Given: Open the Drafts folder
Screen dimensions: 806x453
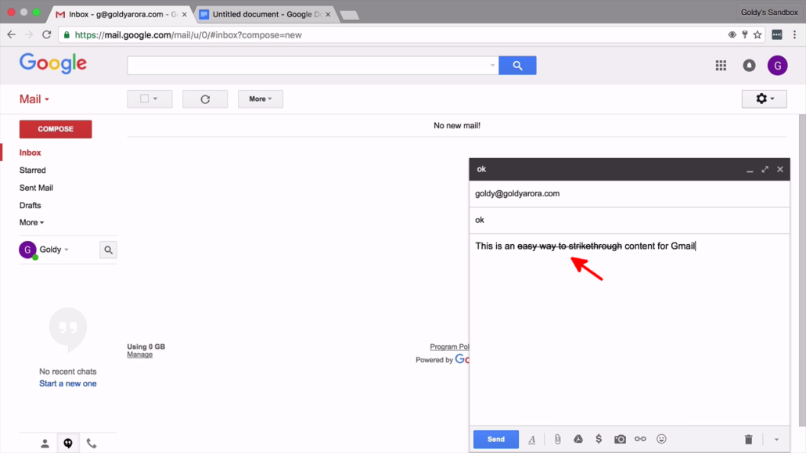Looking at the screenshot, I should pyautogui.click(x=30, y=205).
